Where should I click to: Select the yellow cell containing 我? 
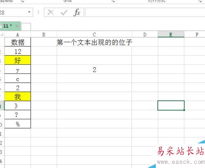(x=18, y=97)
